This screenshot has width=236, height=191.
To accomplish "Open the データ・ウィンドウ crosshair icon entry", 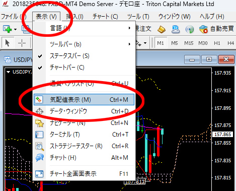I will (x=39, y=111).
